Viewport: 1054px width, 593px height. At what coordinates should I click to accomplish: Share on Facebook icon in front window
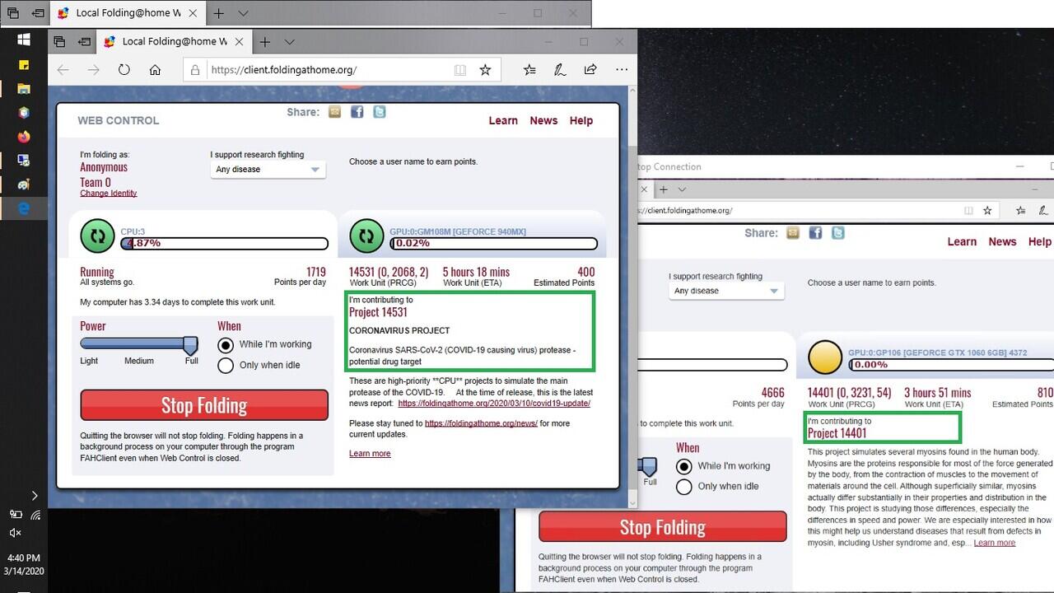[x=357, y=111]
